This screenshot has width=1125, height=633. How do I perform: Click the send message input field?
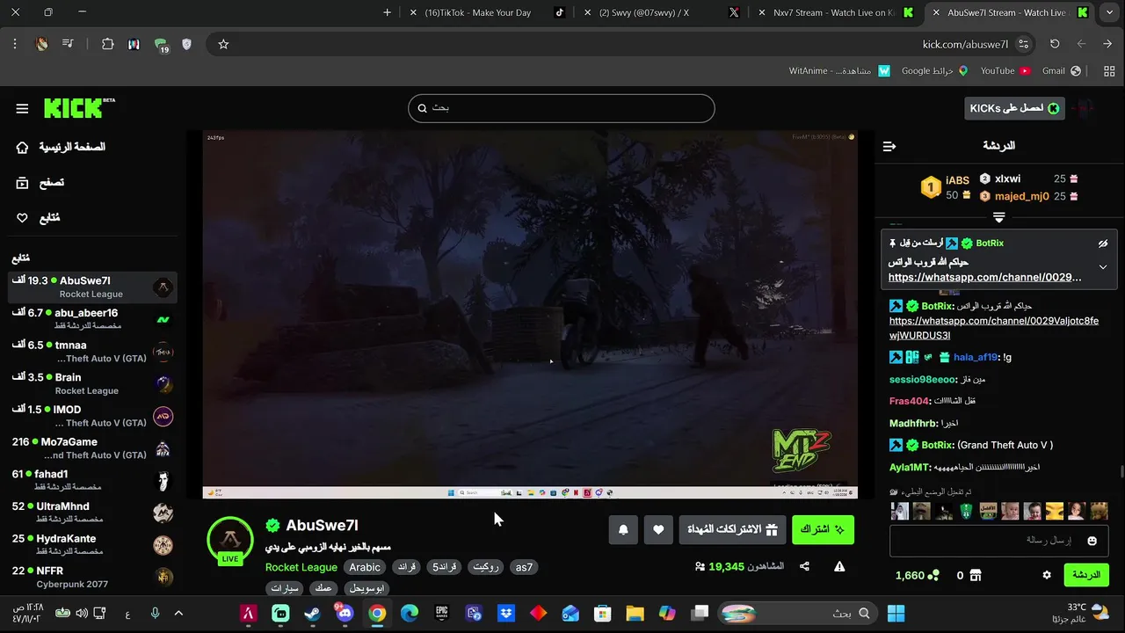point(999,541)
